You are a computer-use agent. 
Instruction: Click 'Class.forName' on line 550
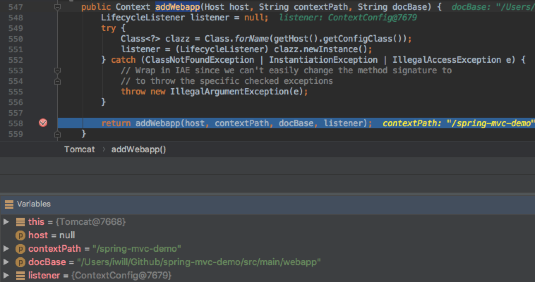coord(237,38)
